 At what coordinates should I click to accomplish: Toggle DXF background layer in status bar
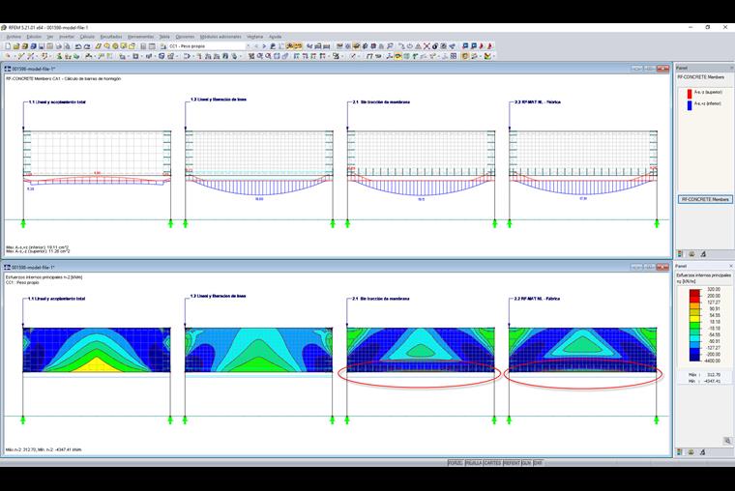pos(538,463)
